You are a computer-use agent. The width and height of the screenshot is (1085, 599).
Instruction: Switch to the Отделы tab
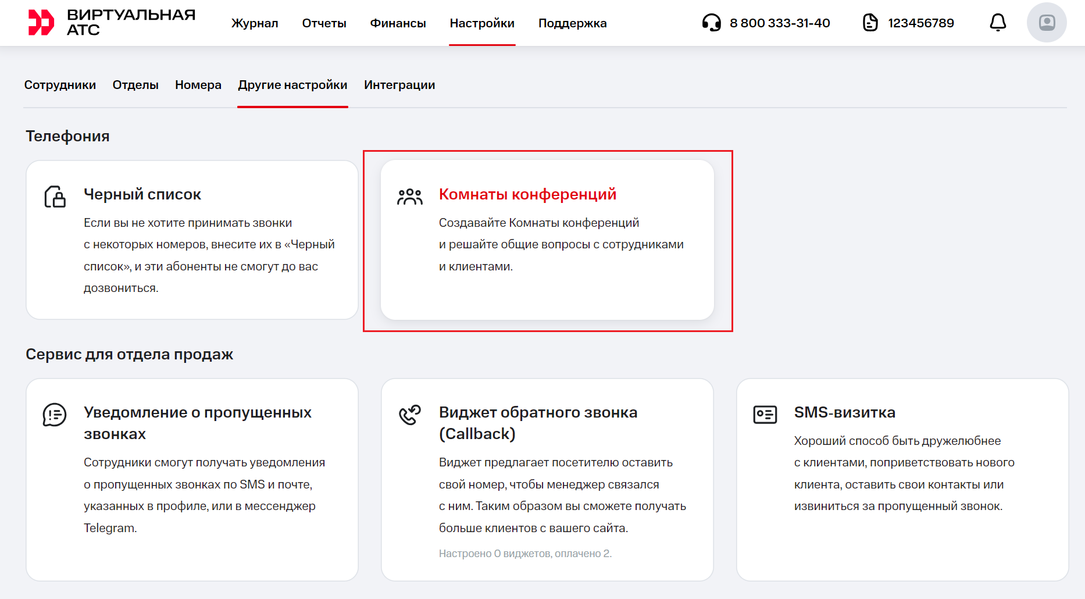coord(135,85)
